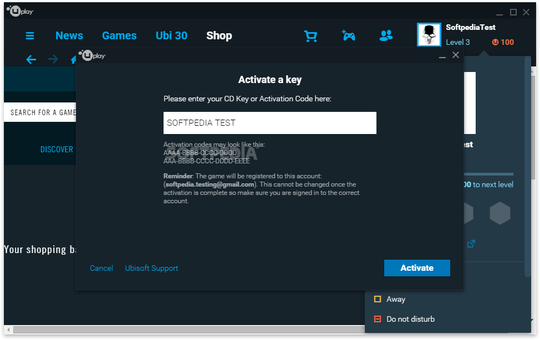The height and width of the screenshot is (340, 540).
Task: Select the Shop tab
Action: [219, 35]
